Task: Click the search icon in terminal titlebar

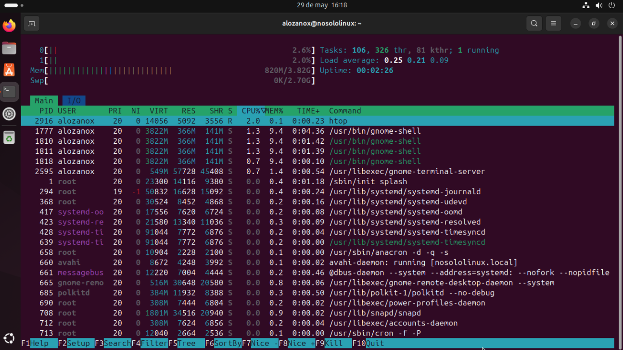Action: [534, 23]
